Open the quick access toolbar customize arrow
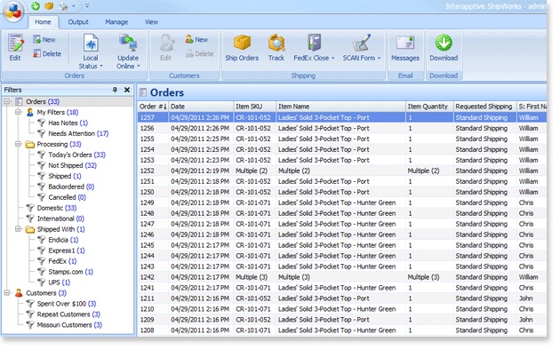This screenshot has height=350, width=560. tap(87, 5)
